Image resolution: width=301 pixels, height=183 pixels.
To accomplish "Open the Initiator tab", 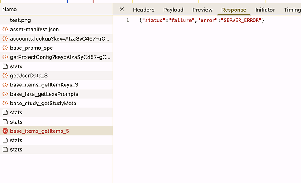I will (265, 10).
